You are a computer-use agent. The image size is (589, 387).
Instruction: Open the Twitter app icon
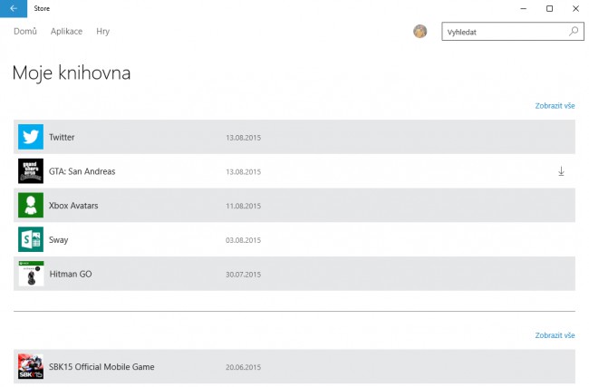pyautogui.click(x=31, y=137)
